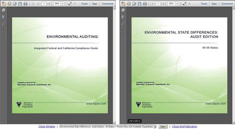Click the Save icon in left viewer toolbar
The image size is (235, 130).
[20, 4]
